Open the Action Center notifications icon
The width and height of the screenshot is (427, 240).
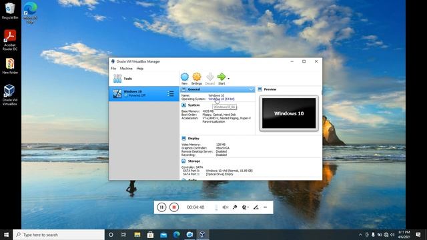click(x=418, y=235)
